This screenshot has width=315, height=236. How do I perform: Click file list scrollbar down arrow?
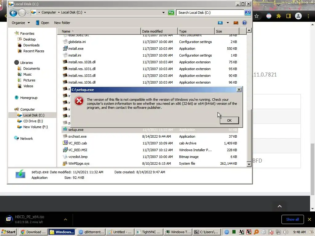click(249, 164)
